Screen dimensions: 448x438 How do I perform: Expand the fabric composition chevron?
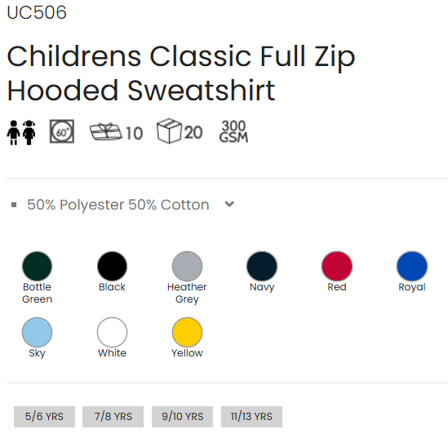click(x=229, y=204)
